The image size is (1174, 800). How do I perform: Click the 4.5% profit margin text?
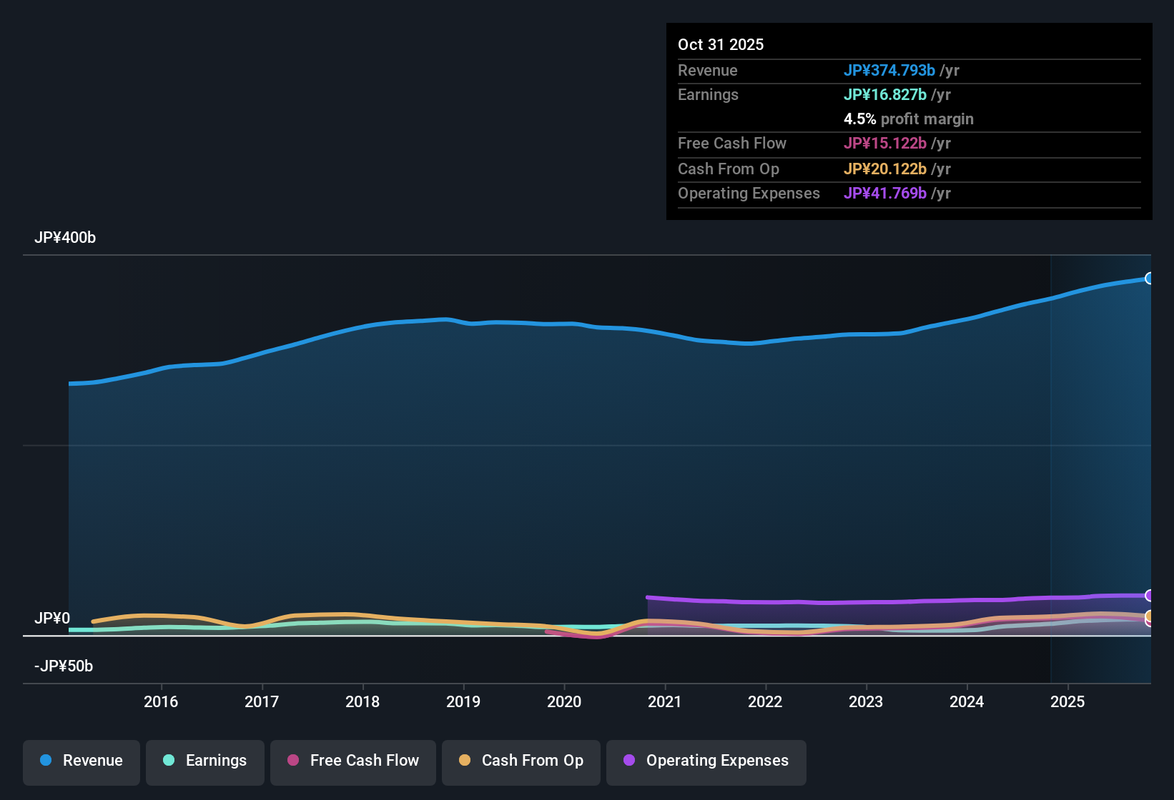pyautogui.click(x=909, y=119)
